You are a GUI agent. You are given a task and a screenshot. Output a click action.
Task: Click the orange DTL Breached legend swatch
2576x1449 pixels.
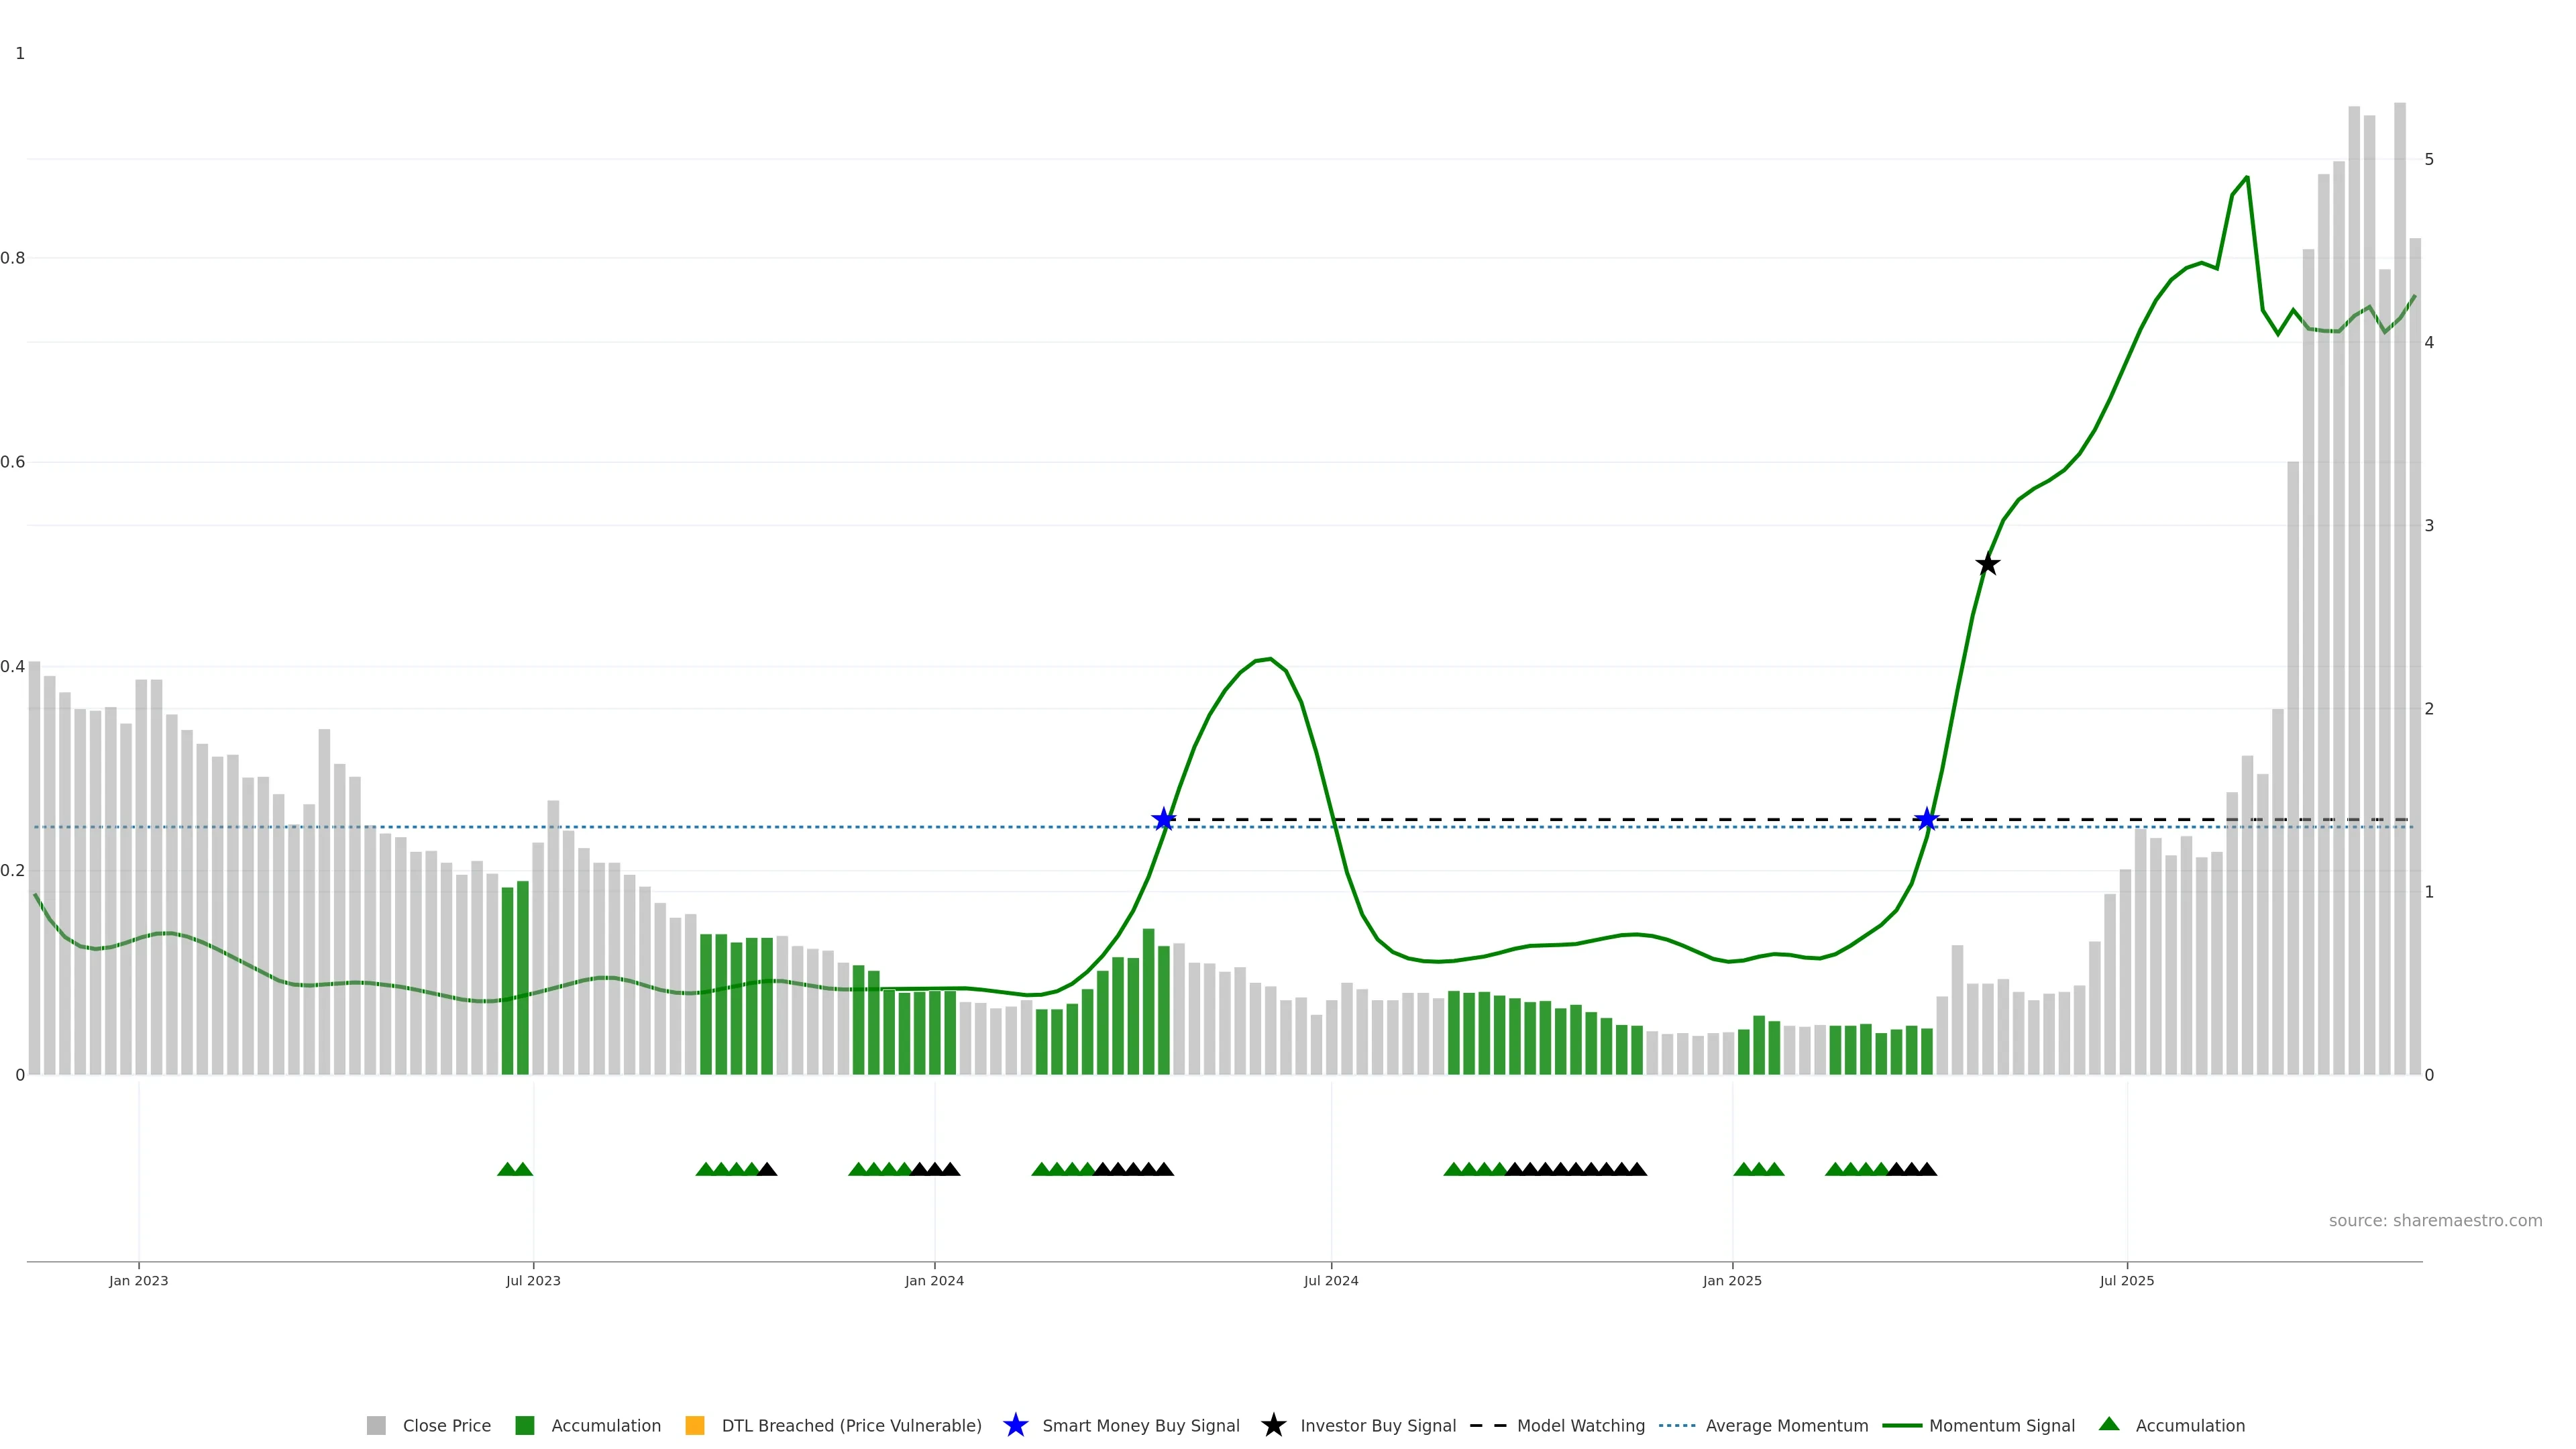tap(695, 1425)
